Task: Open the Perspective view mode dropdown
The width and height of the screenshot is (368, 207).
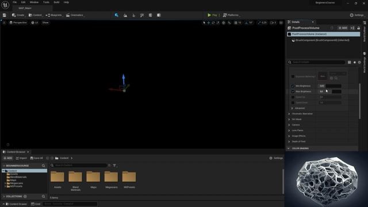Action: [18, 22]
